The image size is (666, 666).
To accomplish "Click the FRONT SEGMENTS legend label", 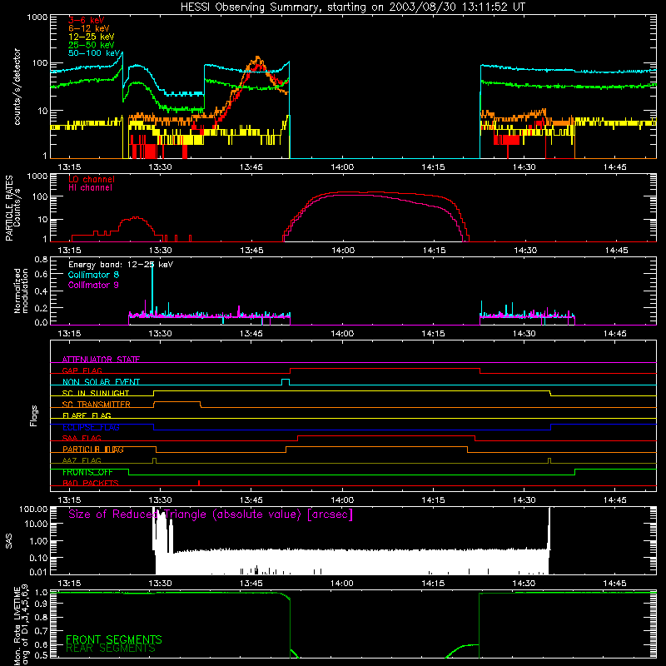I will point(114,639).
